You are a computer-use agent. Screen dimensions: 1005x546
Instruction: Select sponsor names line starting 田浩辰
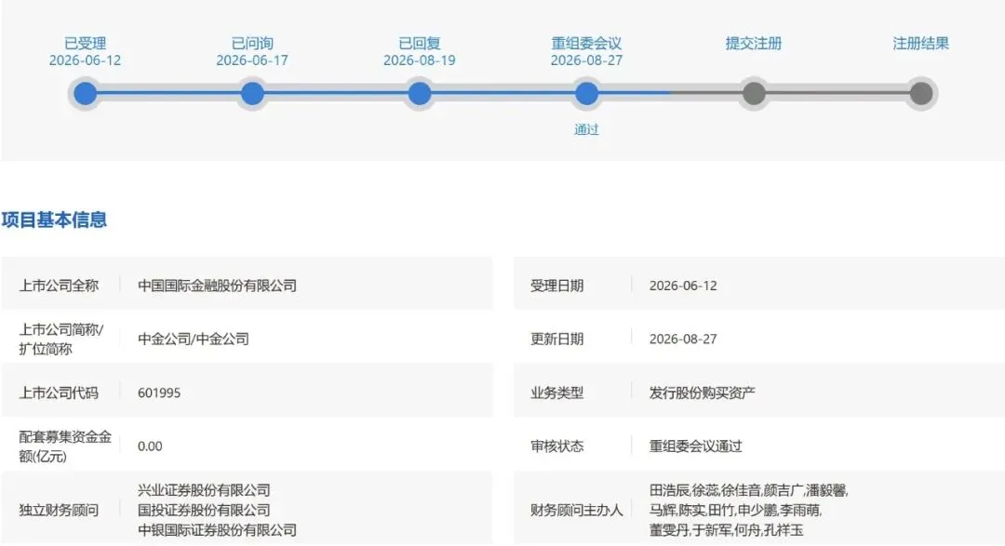748,490
